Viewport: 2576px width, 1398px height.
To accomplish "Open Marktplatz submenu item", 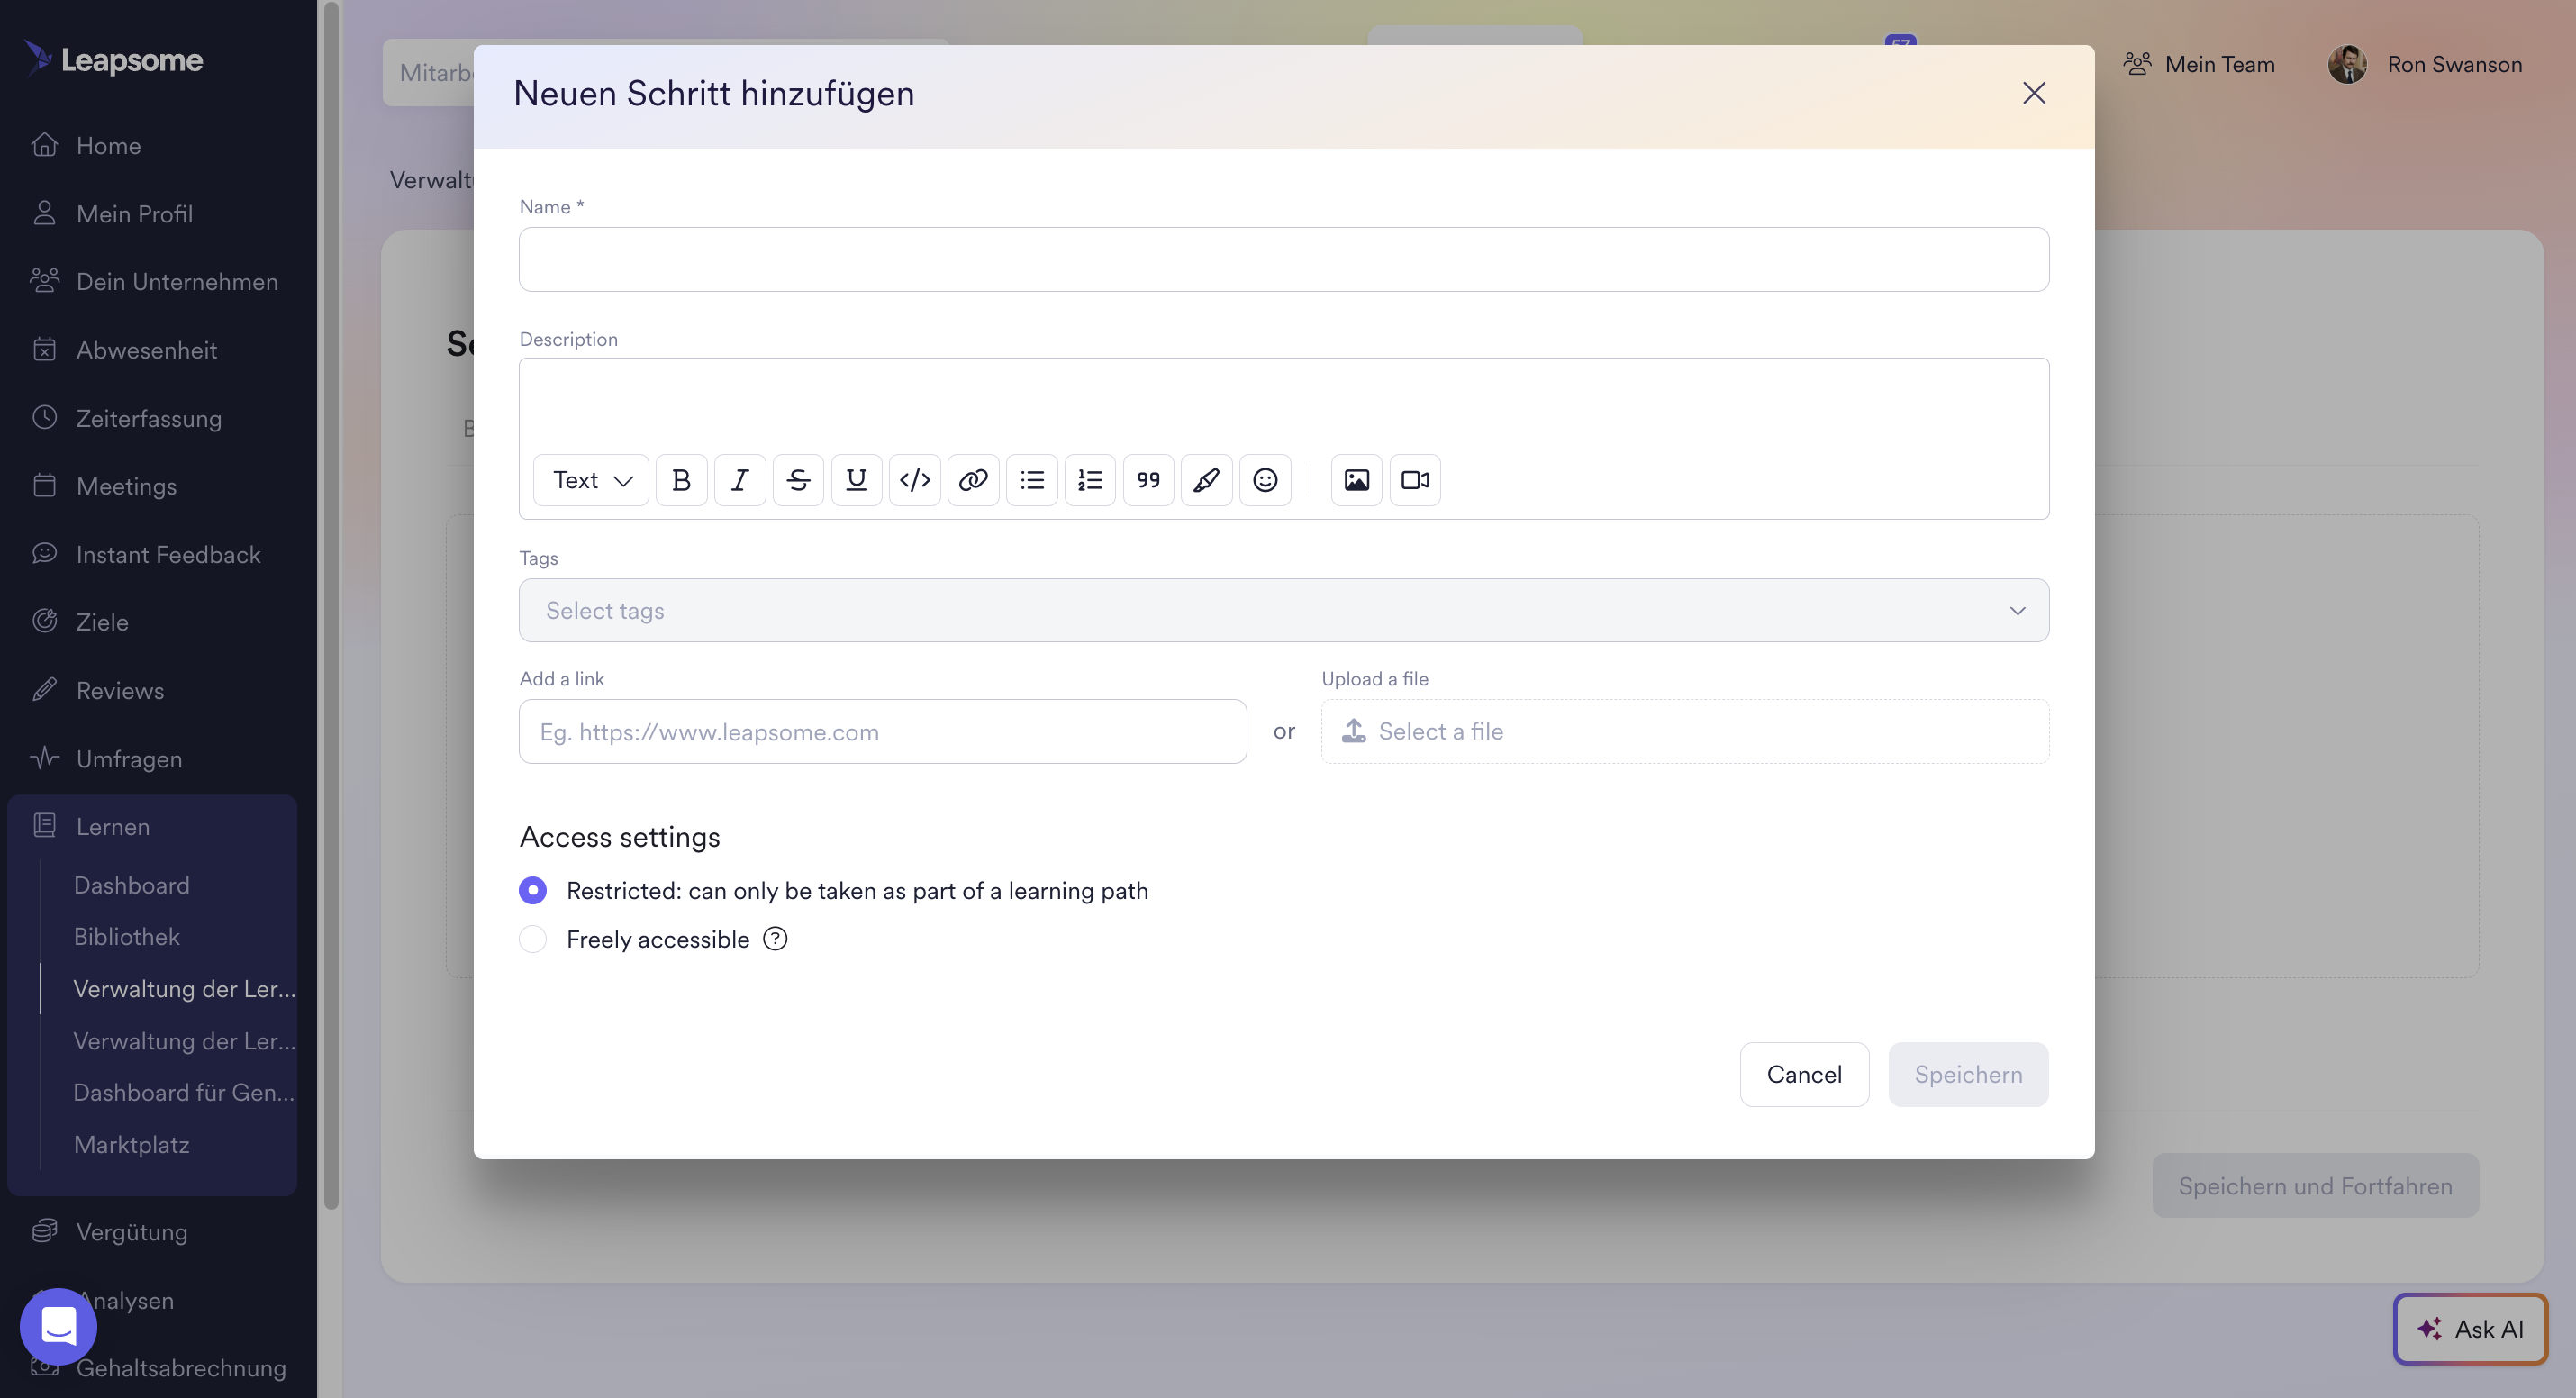I will (131, 1145).
